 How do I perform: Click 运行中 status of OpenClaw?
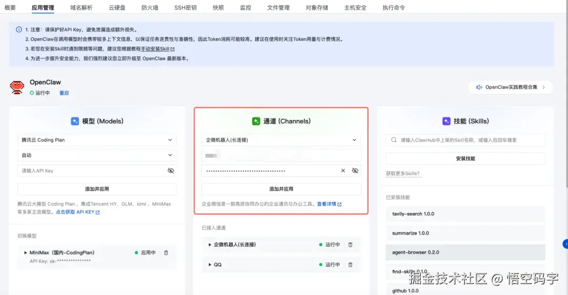click(x=40, y=93)
